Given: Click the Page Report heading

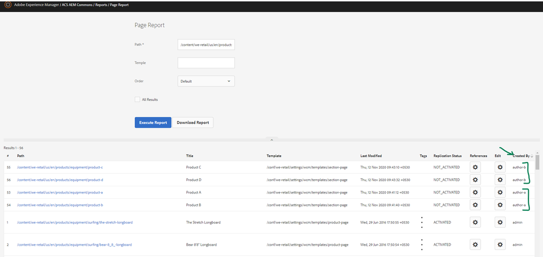Looking at the screenshot, I should 149,26.
